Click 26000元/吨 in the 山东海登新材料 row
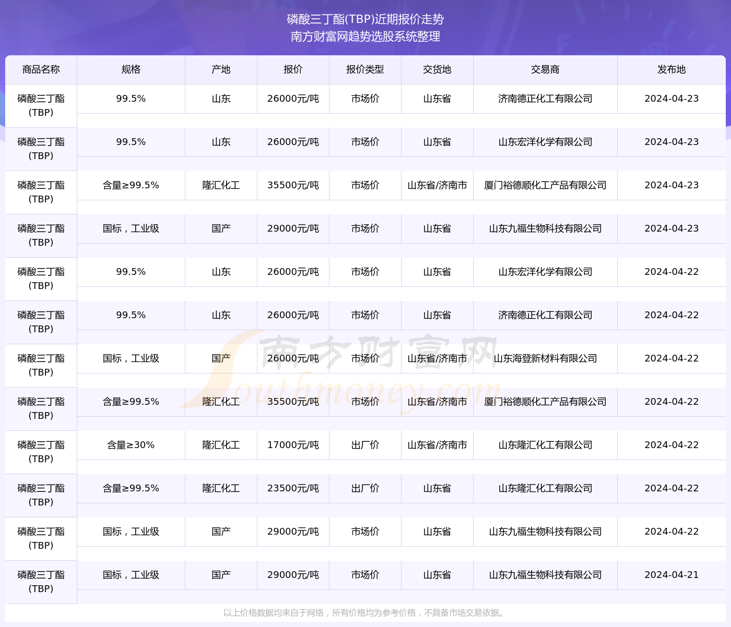The image size is (731, 627). tap(293, 358)
